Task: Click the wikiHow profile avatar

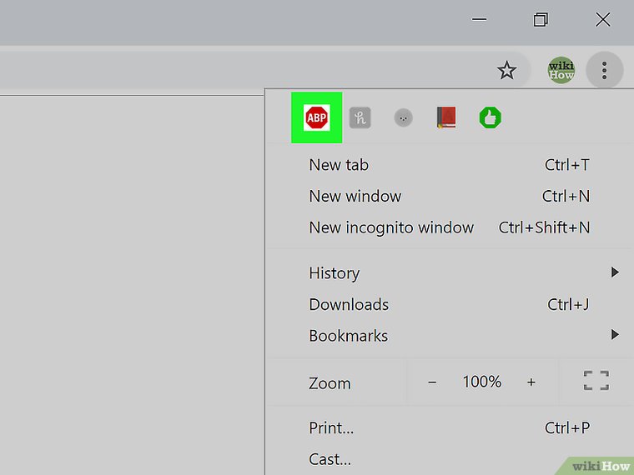Action: tap(561, 71)
